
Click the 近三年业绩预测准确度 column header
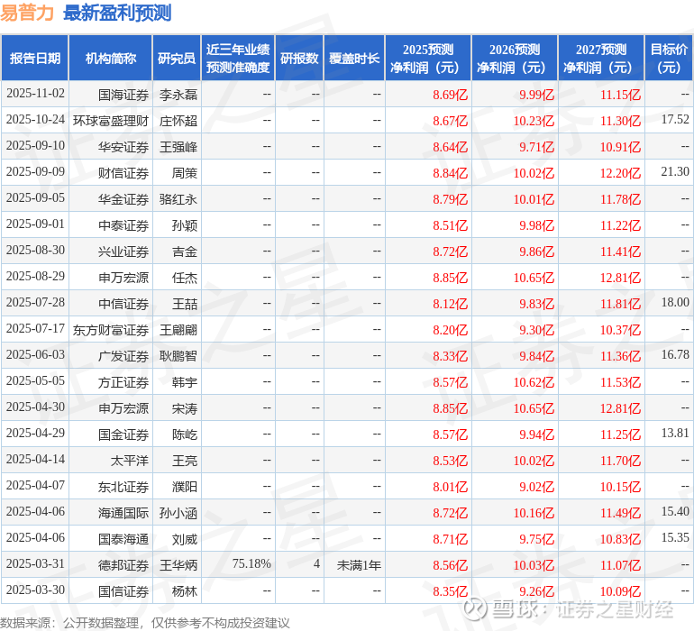[238, 58]
